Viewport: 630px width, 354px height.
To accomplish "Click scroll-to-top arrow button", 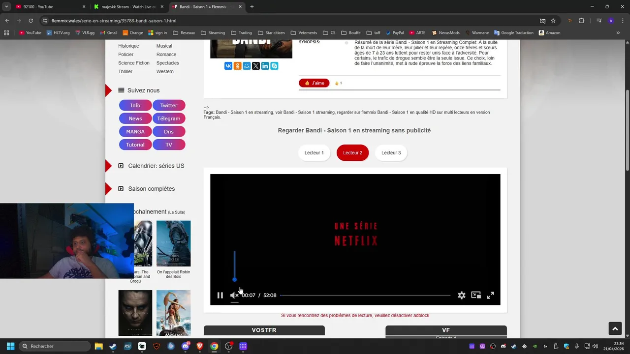I will click(x=615, y=329).
